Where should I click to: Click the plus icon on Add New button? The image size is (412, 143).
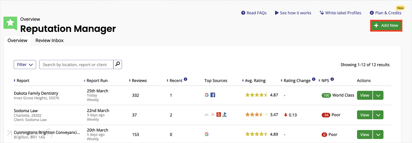pyautogui.click(x=376, y=25)
